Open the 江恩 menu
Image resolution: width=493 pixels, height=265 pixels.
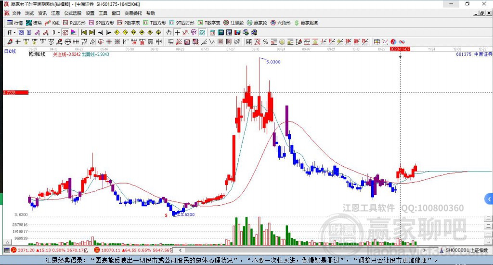pyautogui.click(x=55, y=13)
